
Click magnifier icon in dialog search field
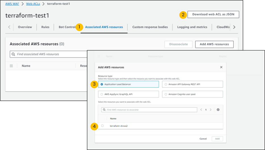point(104,110)
